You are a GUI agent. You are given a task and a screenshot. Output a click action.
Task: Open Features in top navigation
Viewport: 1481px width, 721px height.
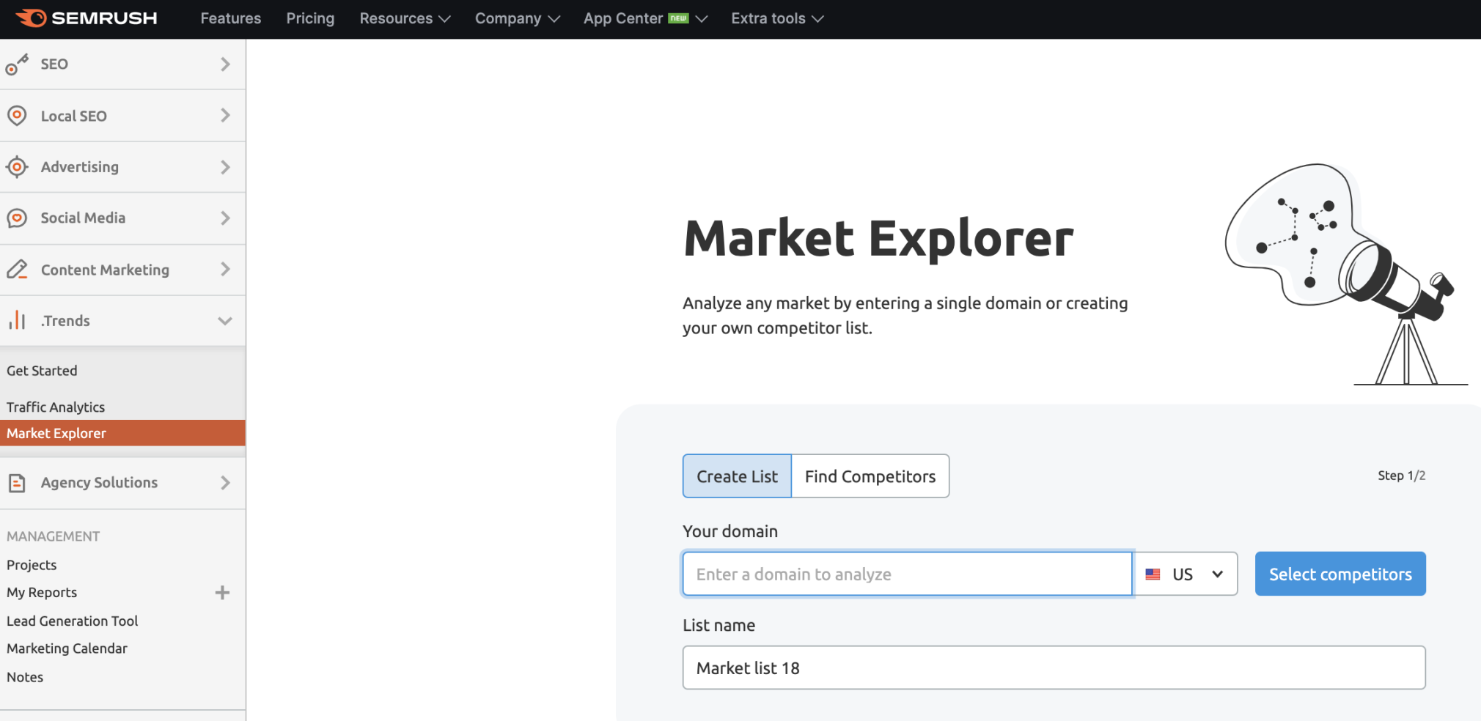[231, 18]
